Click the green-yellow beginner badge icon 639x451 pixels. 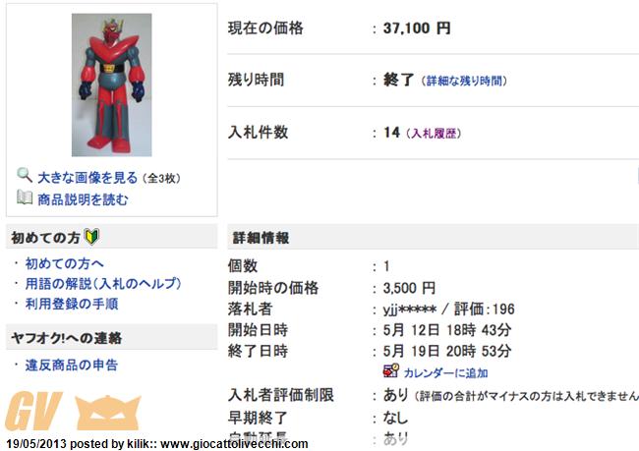91,237
